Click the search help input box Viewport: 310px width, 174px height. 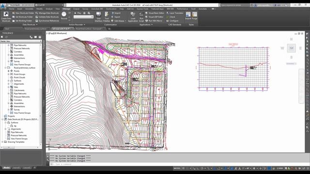(x=234, y=5)
